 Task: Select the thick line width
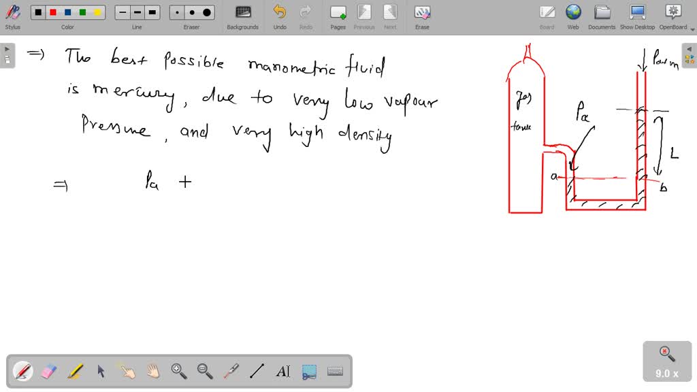(x=152, y=12)
